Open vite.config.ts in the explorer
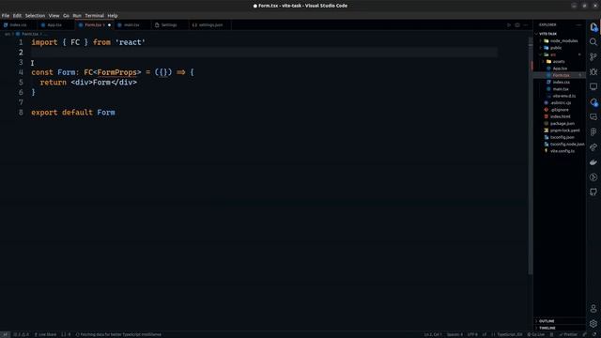The height and width of the screenshot is (338, 601). tap(560, 151)
